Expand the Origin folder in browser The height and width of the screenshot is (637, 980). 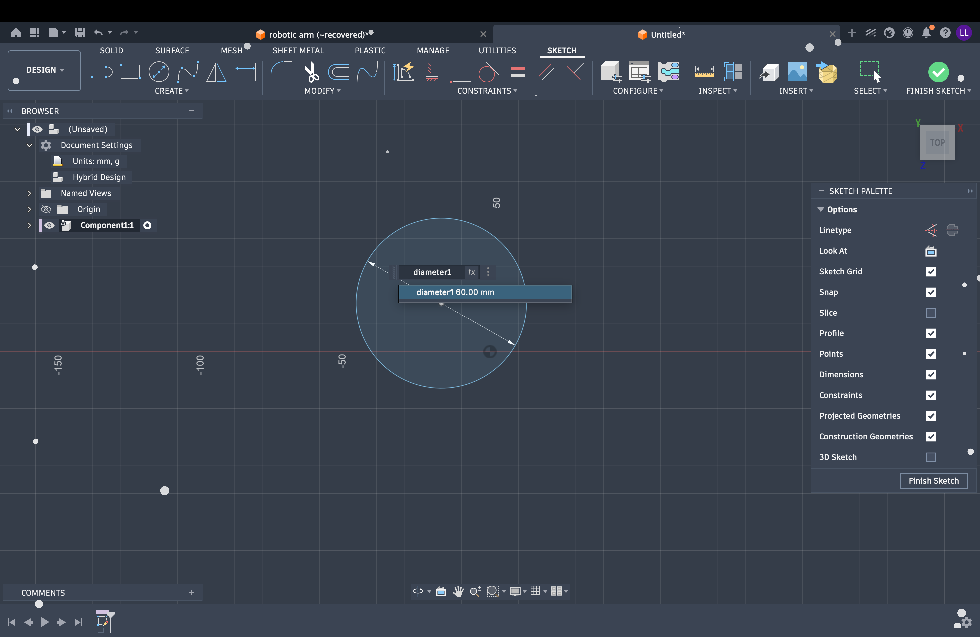(29, 209)
